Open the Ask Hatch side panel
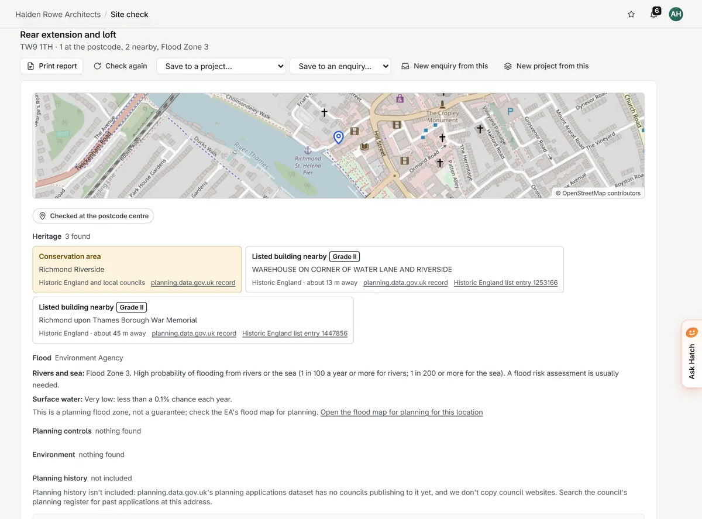This screenshot has height=519, width=702. pos(692,354)
